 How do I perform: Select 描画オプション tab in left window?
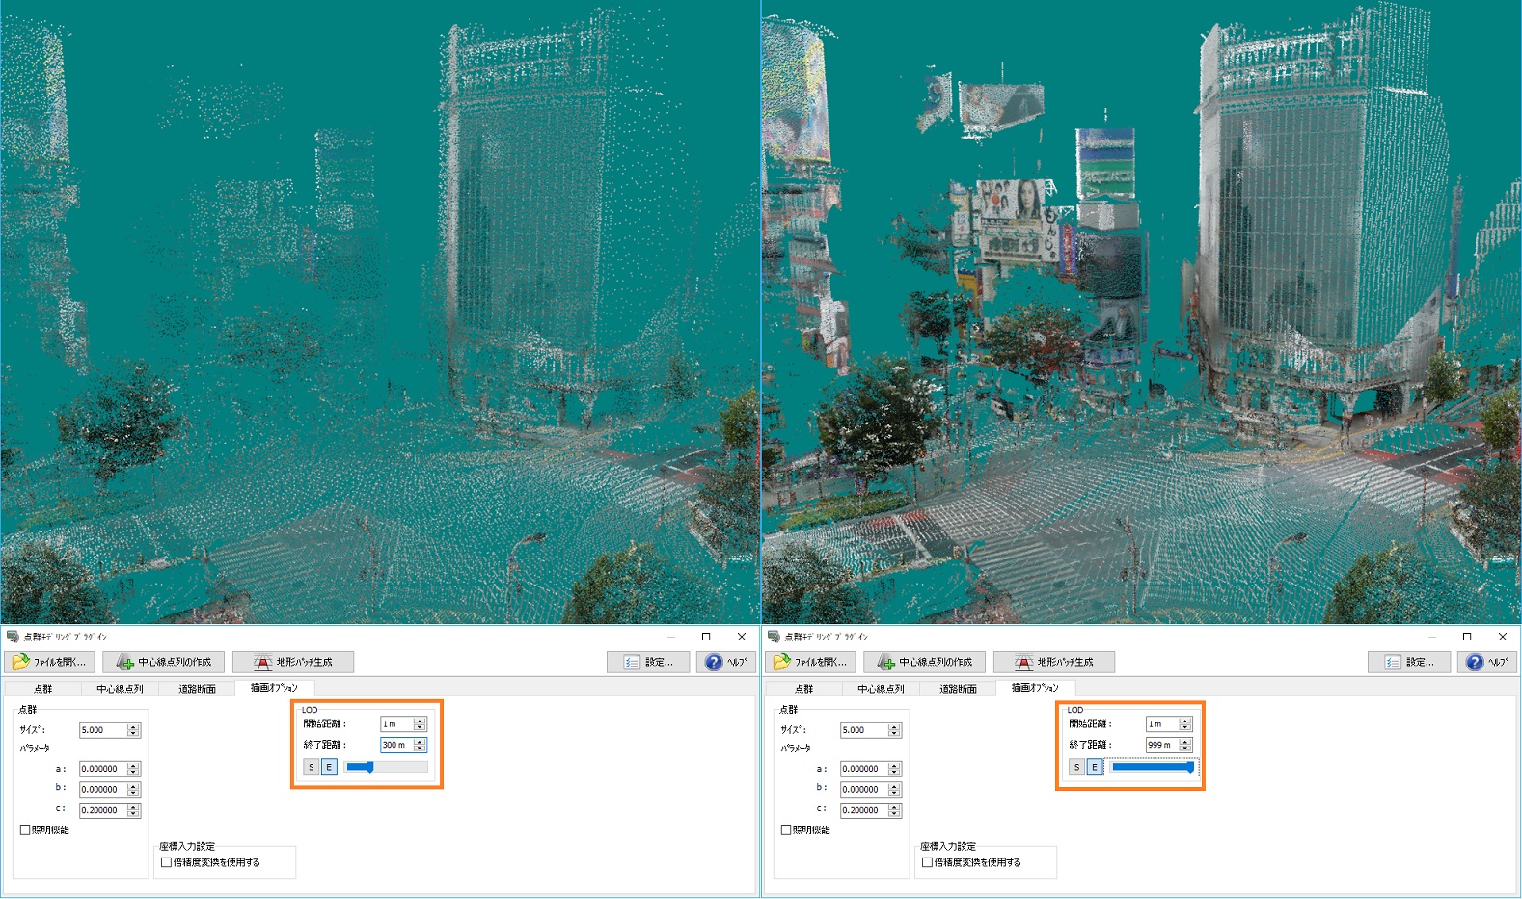click(x=275, y=688)
